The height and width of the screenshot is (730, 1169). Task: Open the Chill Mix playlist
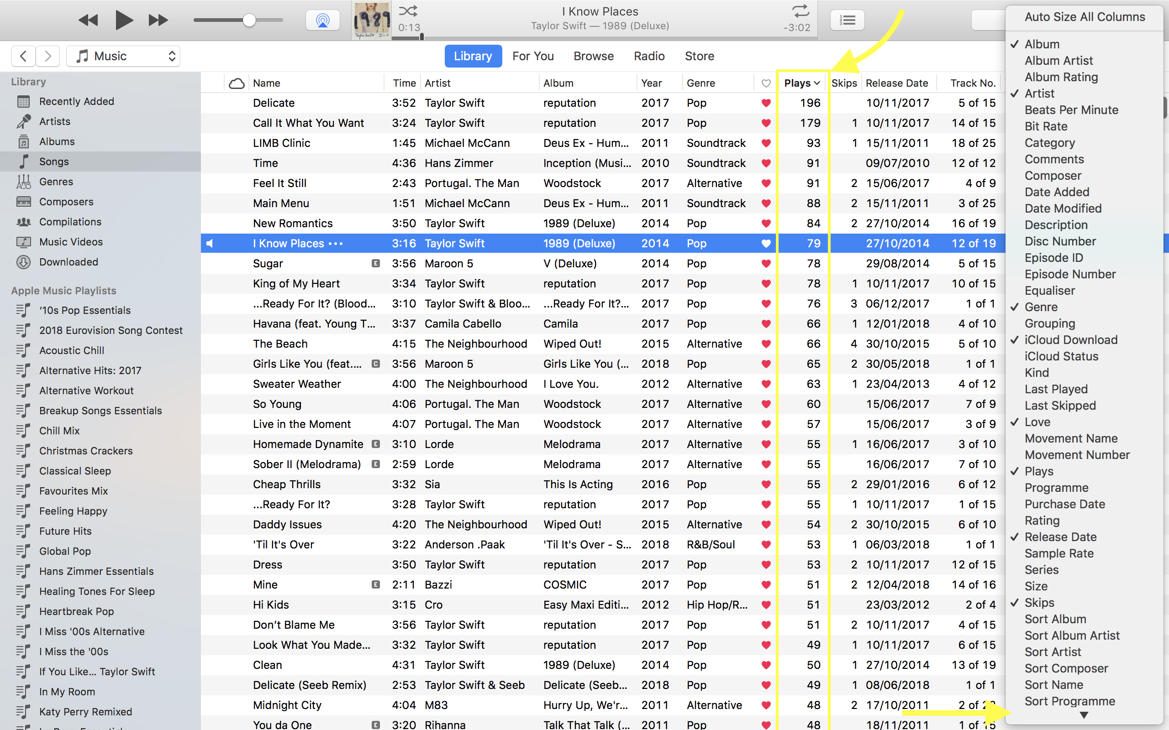tap(59, 430)
